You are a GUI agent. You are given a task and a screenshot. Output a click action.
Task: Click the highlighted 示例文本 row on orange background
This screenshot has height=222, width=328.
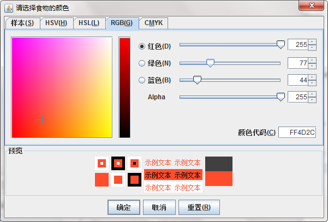[173, 175]
